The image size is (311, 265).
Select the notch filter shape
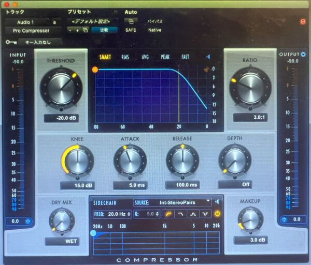coord(205,214)
